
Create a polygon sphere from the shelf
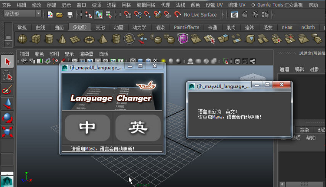23,39
